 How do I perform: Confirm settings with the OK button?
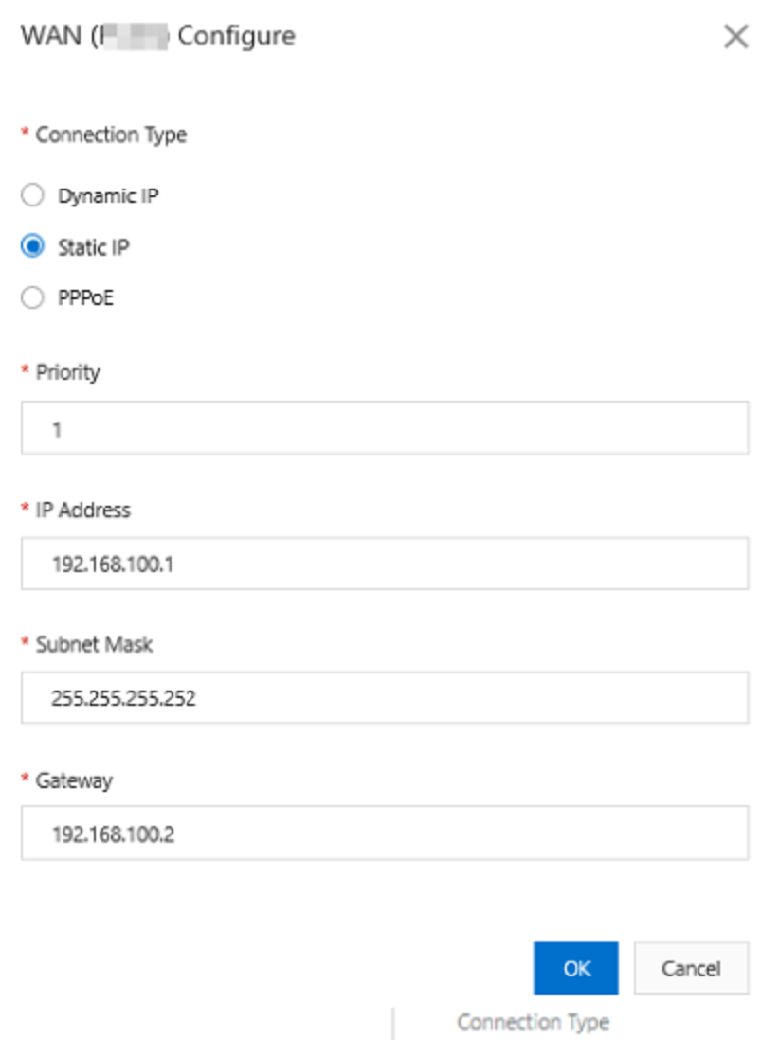point(575,968)
